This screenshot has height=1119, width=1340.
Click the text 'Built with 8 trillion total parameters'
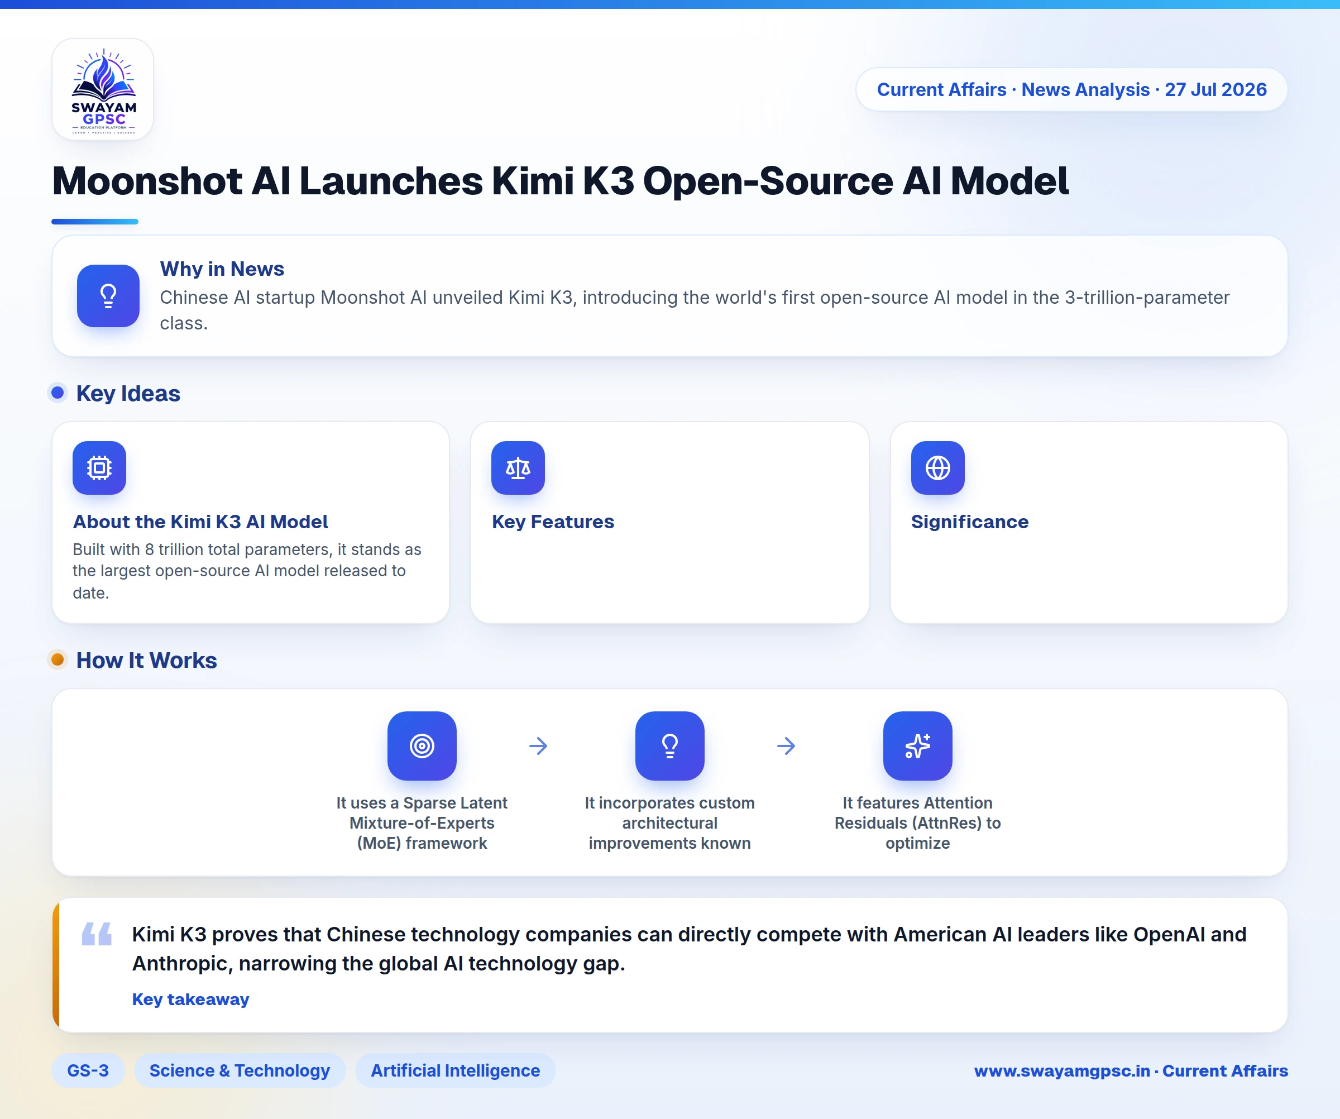coord(247,571)
